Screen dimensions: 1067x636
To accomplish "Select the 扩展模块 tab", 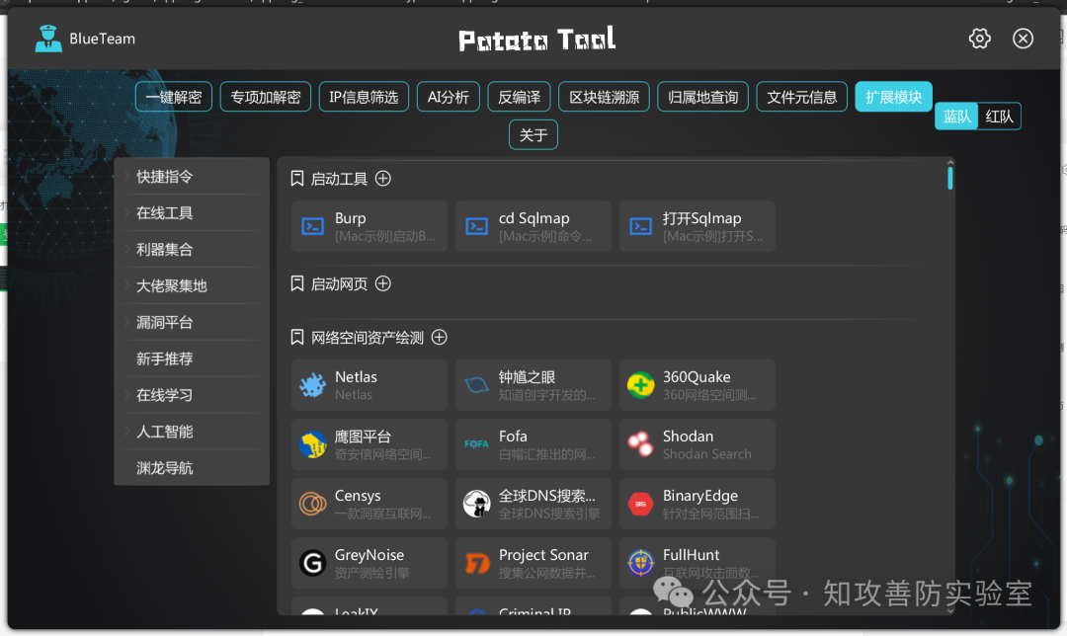I will coord(893,97).
